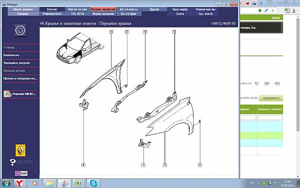Click Показать детали in the sidebar
Viewport: 300px width, 188px height.
pyautogui.click(x=14, y=71)
